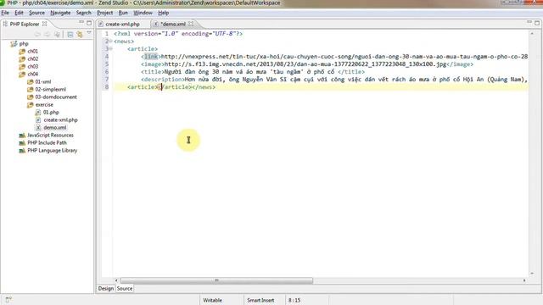This screenshot has width=543, height=305.
Task: Select the 01-xml folder
Action: point(43,81)
